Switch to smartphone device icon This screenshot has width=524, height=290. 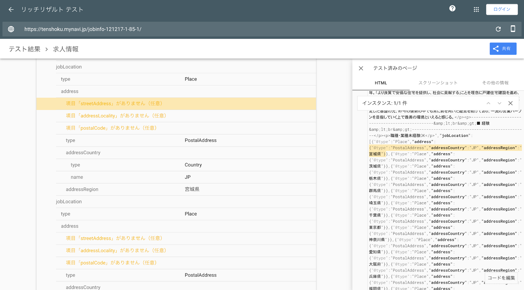coord(513,29)
